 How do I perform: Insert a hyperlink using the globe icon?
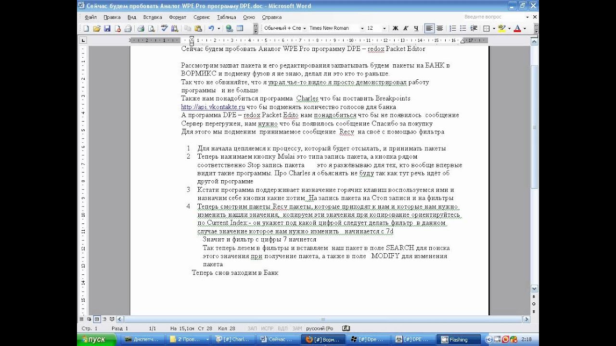tap(230, 28)
